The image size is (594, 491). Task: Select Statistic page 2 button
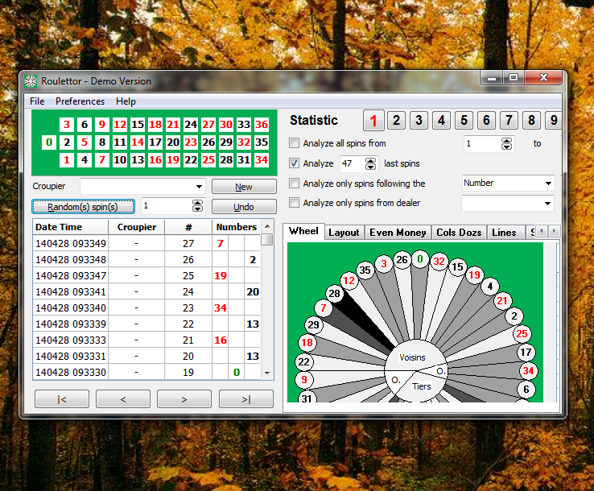pos(396,121)
